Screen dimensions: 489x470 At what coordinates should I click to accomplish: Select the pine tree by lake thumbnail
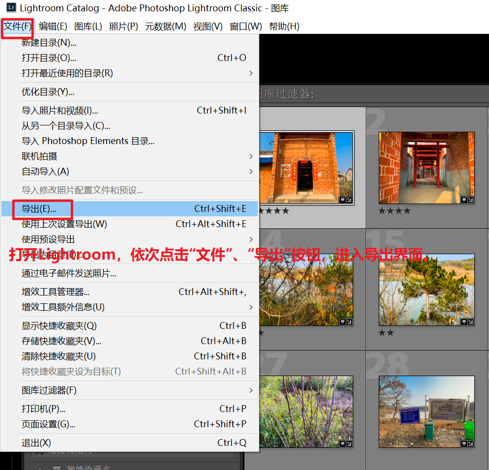427,290
